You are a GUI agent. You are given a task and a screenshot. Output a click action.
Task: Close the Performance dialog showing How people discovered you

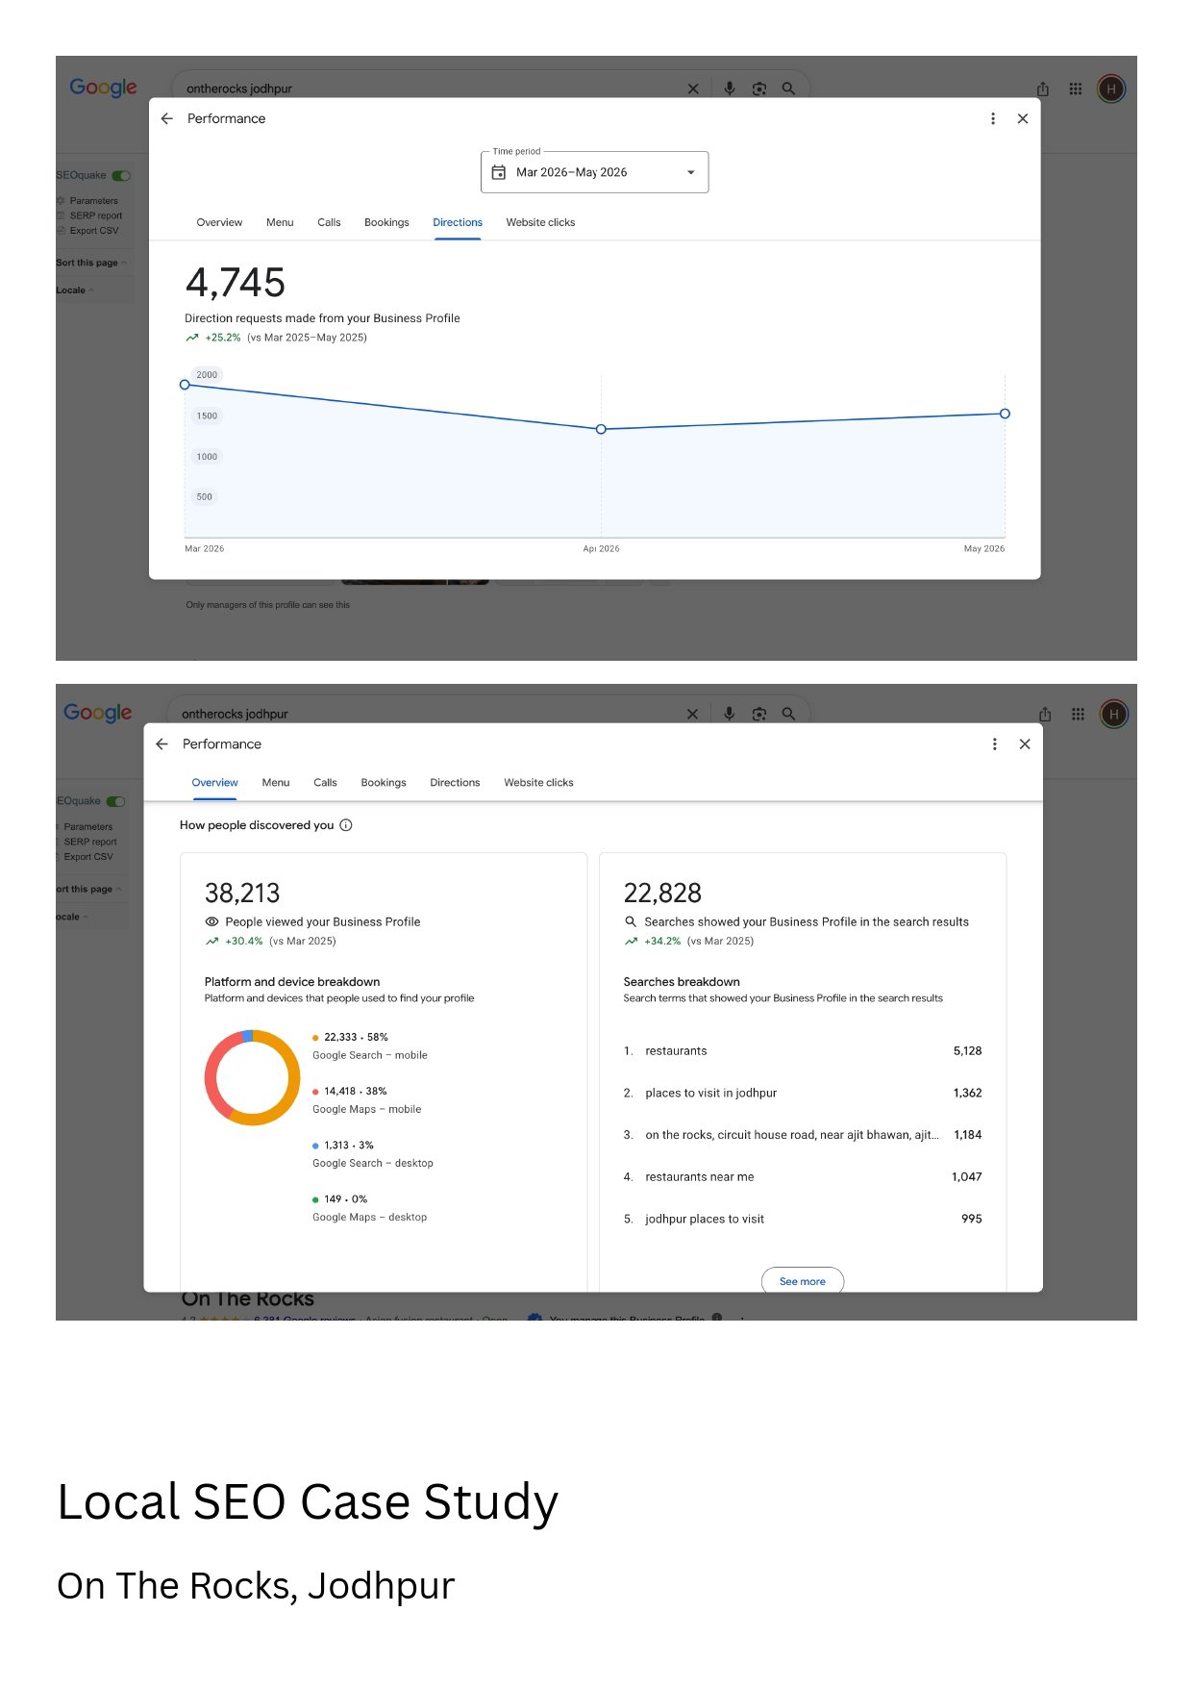(1025, 743)
